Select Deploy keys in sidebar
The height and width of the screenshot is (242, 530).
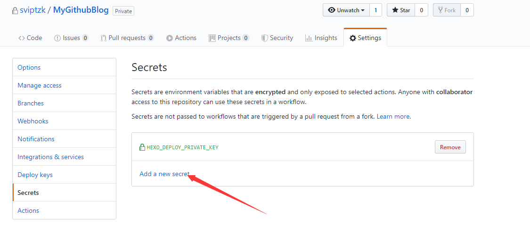(35, 175)
